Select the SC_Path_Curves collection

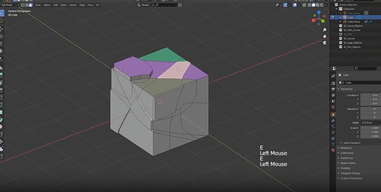pyautogui.click(x=352, y=30)
